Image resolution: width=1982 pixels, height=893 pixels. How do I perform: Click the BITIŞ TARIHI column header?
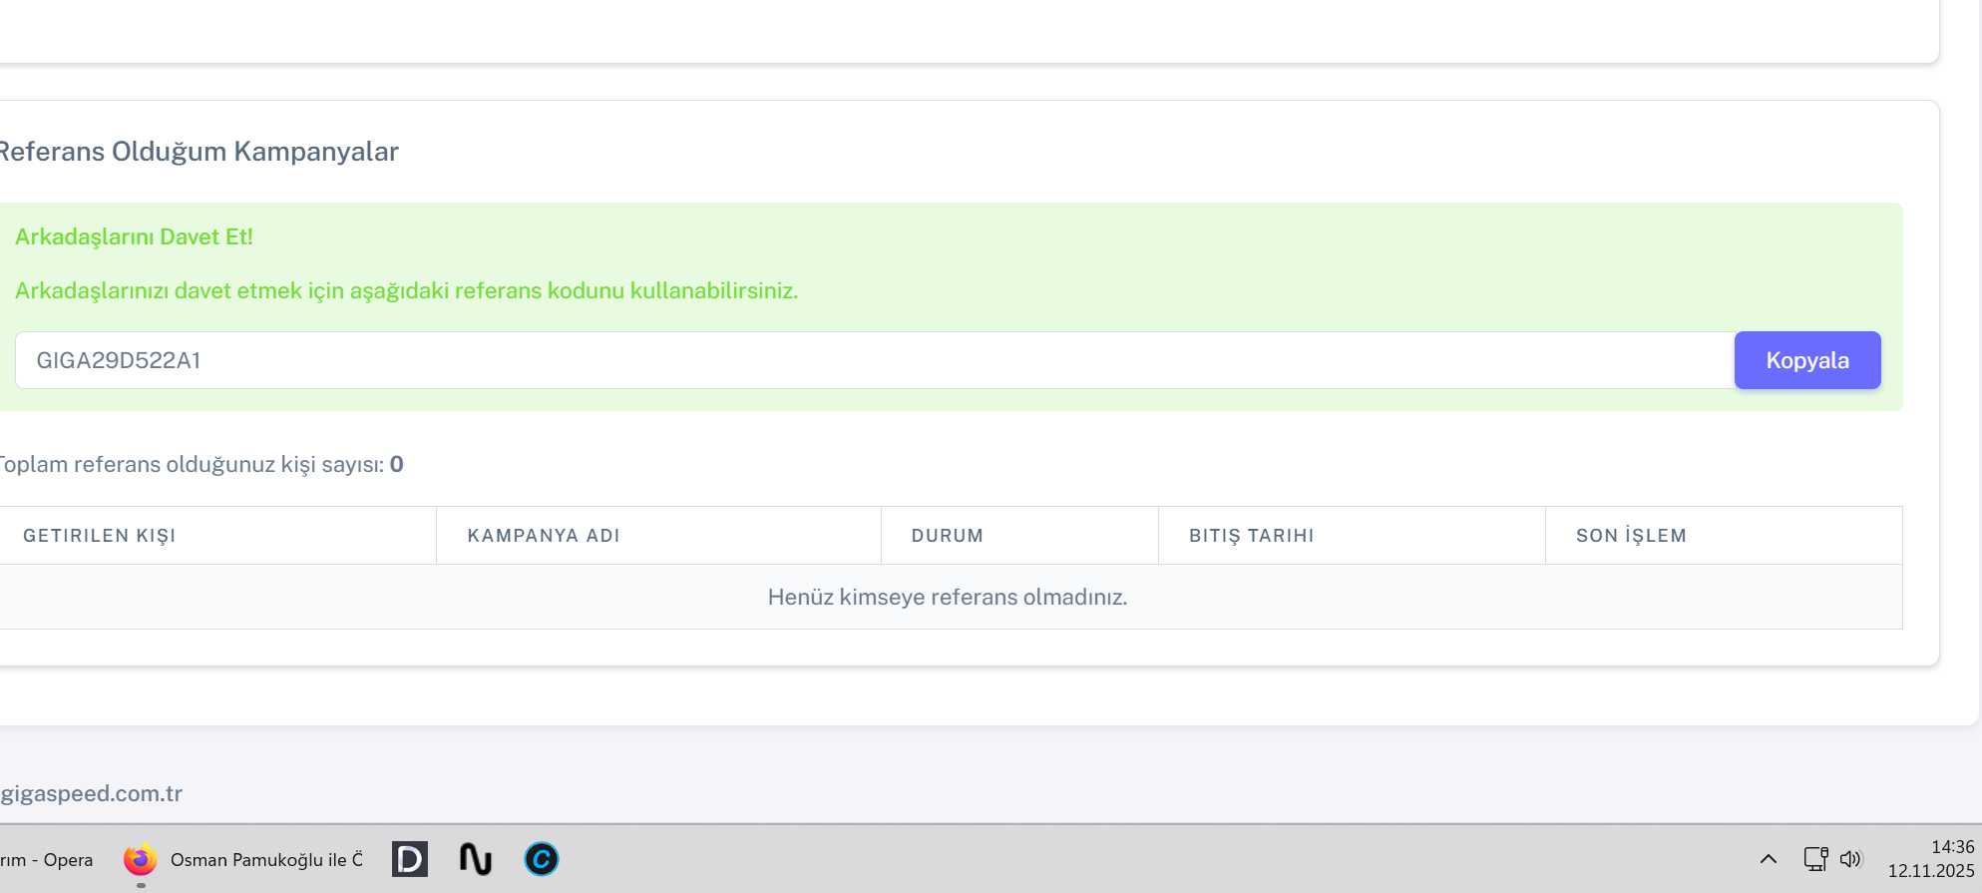tap(1251, 536)
